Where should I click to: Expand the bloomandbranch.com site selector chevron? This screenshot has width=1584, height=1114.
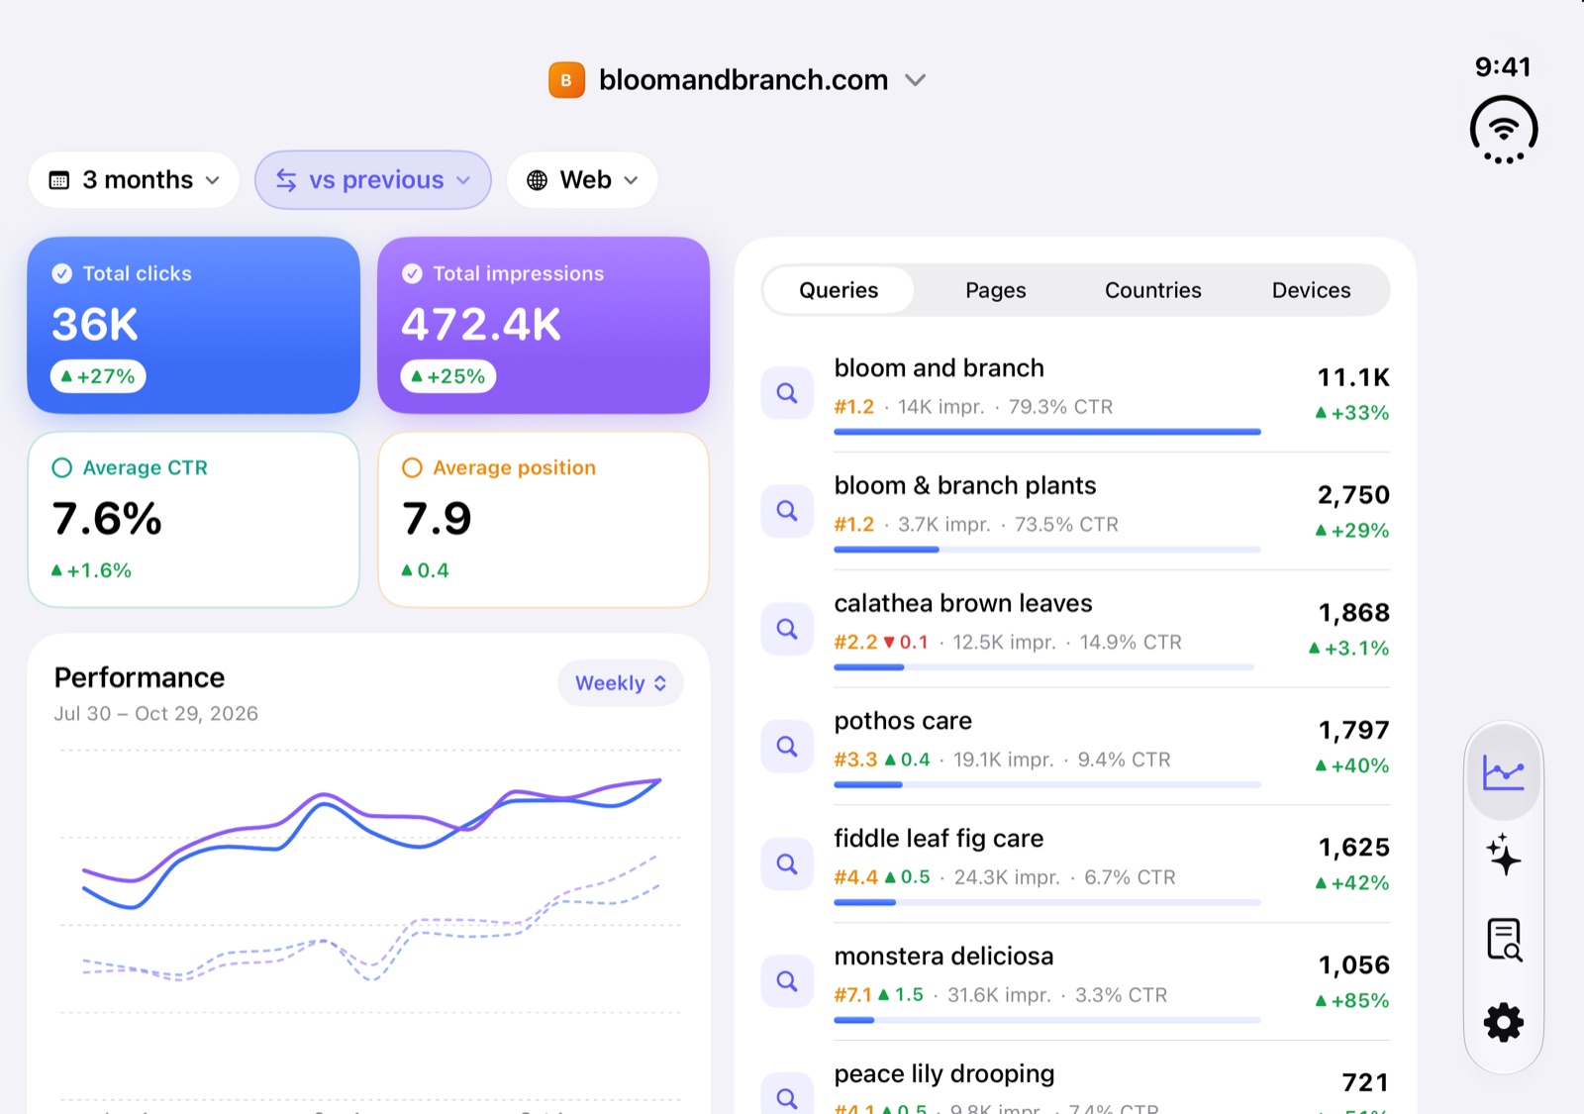[x=916, y=80]
